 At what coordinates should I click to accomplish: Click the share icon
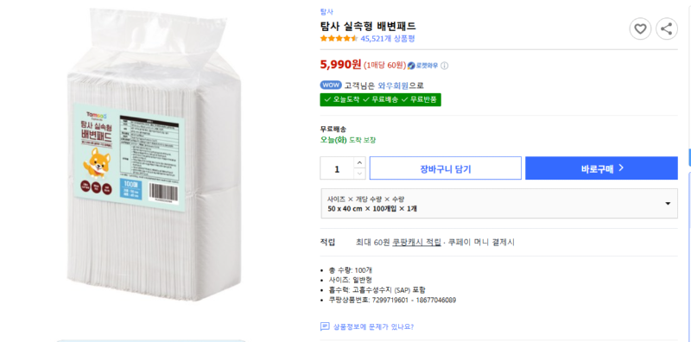[x=667, y=29]
